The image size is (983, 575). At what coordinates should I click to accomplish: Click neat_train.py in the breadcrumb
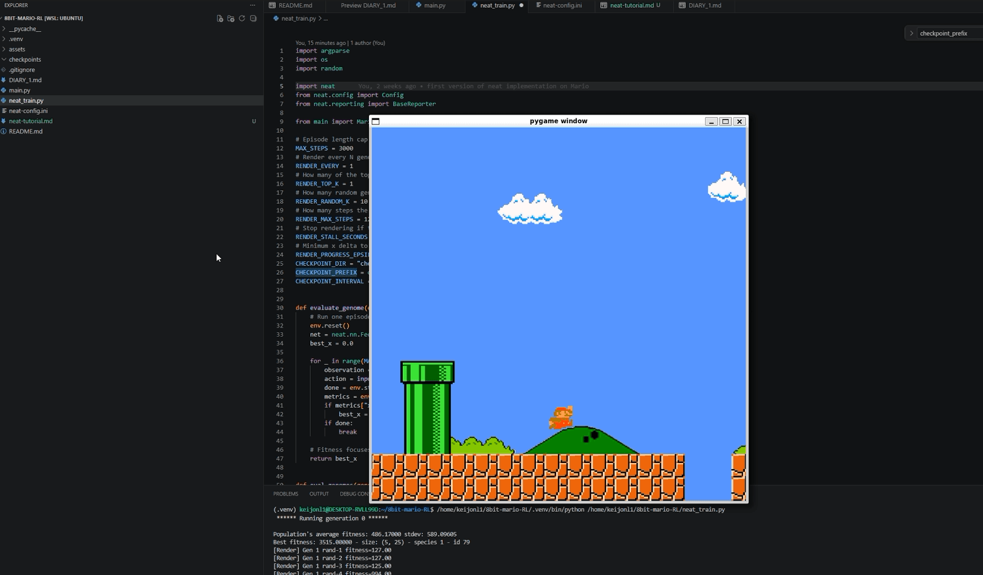[x=299, y=18]
